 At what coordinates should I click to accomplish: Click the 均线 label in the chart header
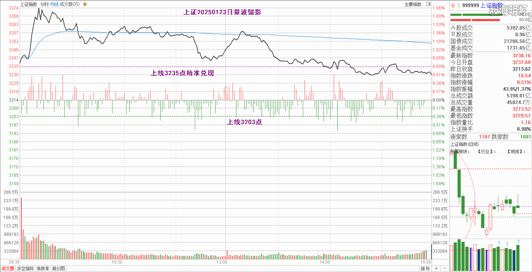pyautogui.click(x=54, y=4)
